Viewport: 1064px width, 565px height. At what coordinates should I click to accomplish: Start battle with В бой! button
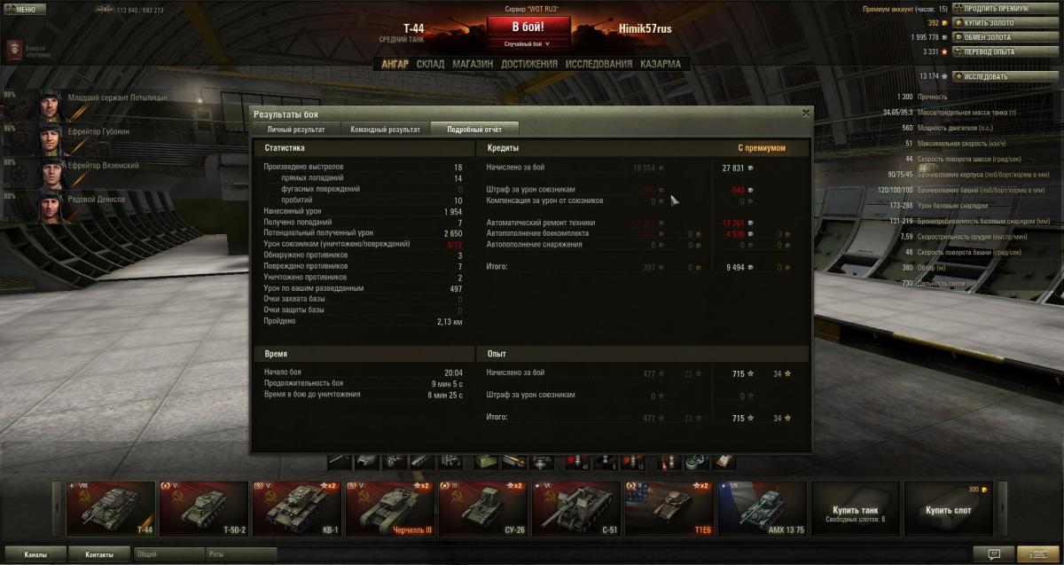(x=528, y=27)
